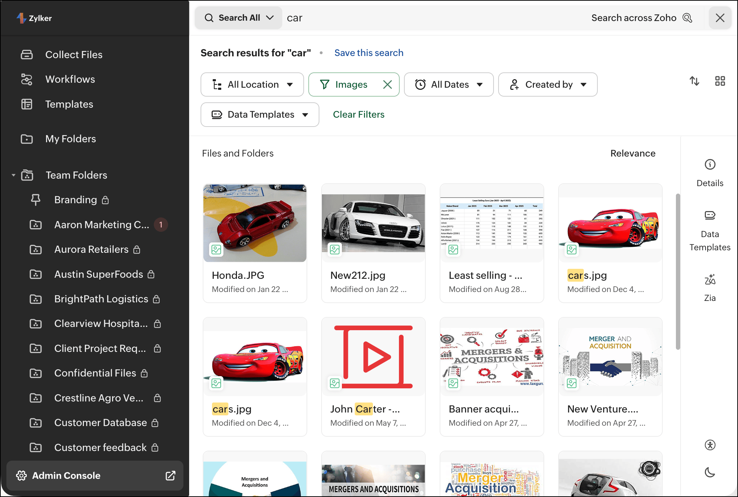Image resolution: width=738 pixels, height=497 pixels.
Task: Open the Banner acqui... image thumbnail
Action: pyautogui.click(x=492, y=357)
